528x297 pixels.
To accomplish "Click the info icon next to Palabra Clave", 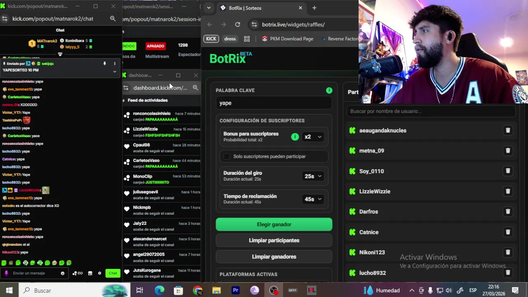I will click(329, 90).
